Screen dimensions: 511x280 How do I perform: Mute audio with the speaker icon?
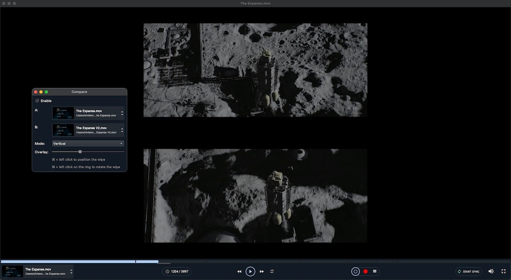click(x=491, y=272)
